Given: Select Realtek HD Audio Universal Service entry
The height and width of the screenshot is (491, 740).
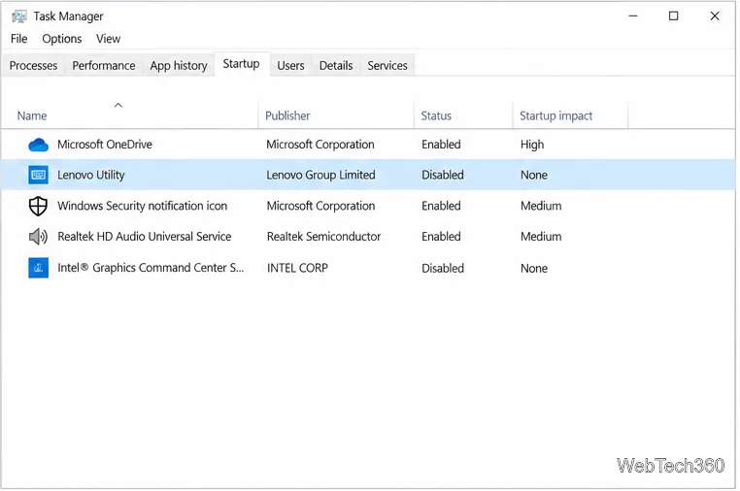Looking at the screenshot, I should (145, 237).
